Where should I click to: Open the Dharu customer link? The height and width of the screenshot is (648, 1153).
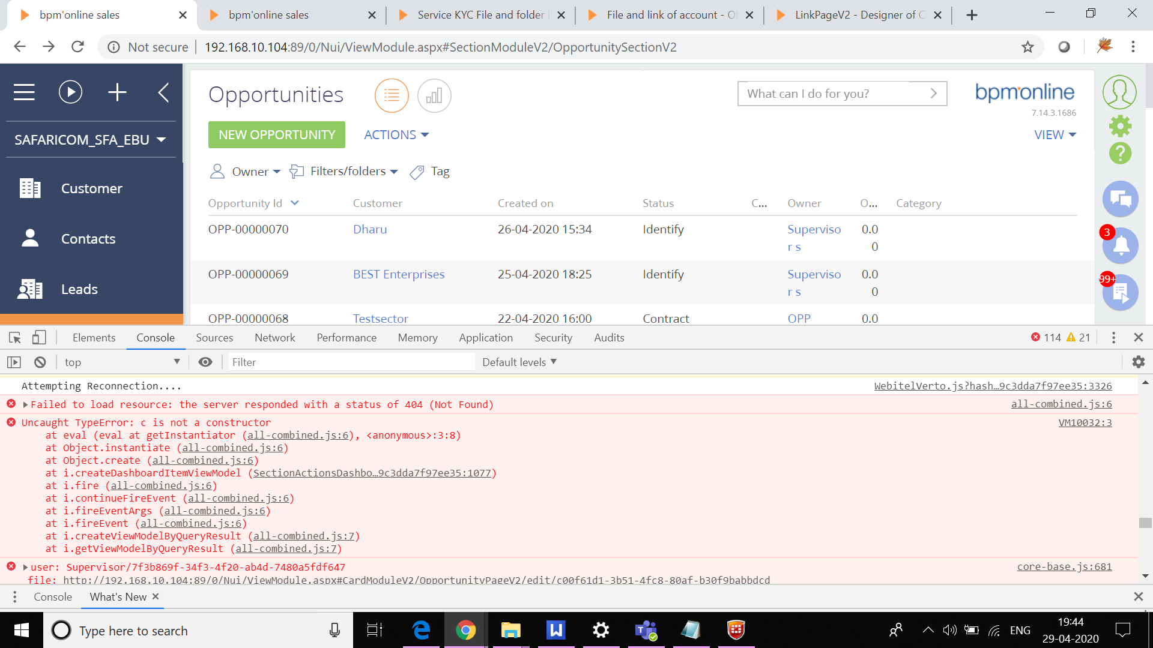click(370, 229)
